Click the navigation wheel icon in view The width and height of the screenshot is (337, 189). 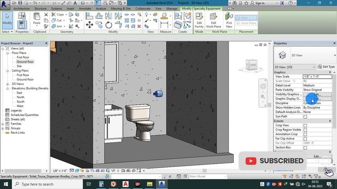263,86
